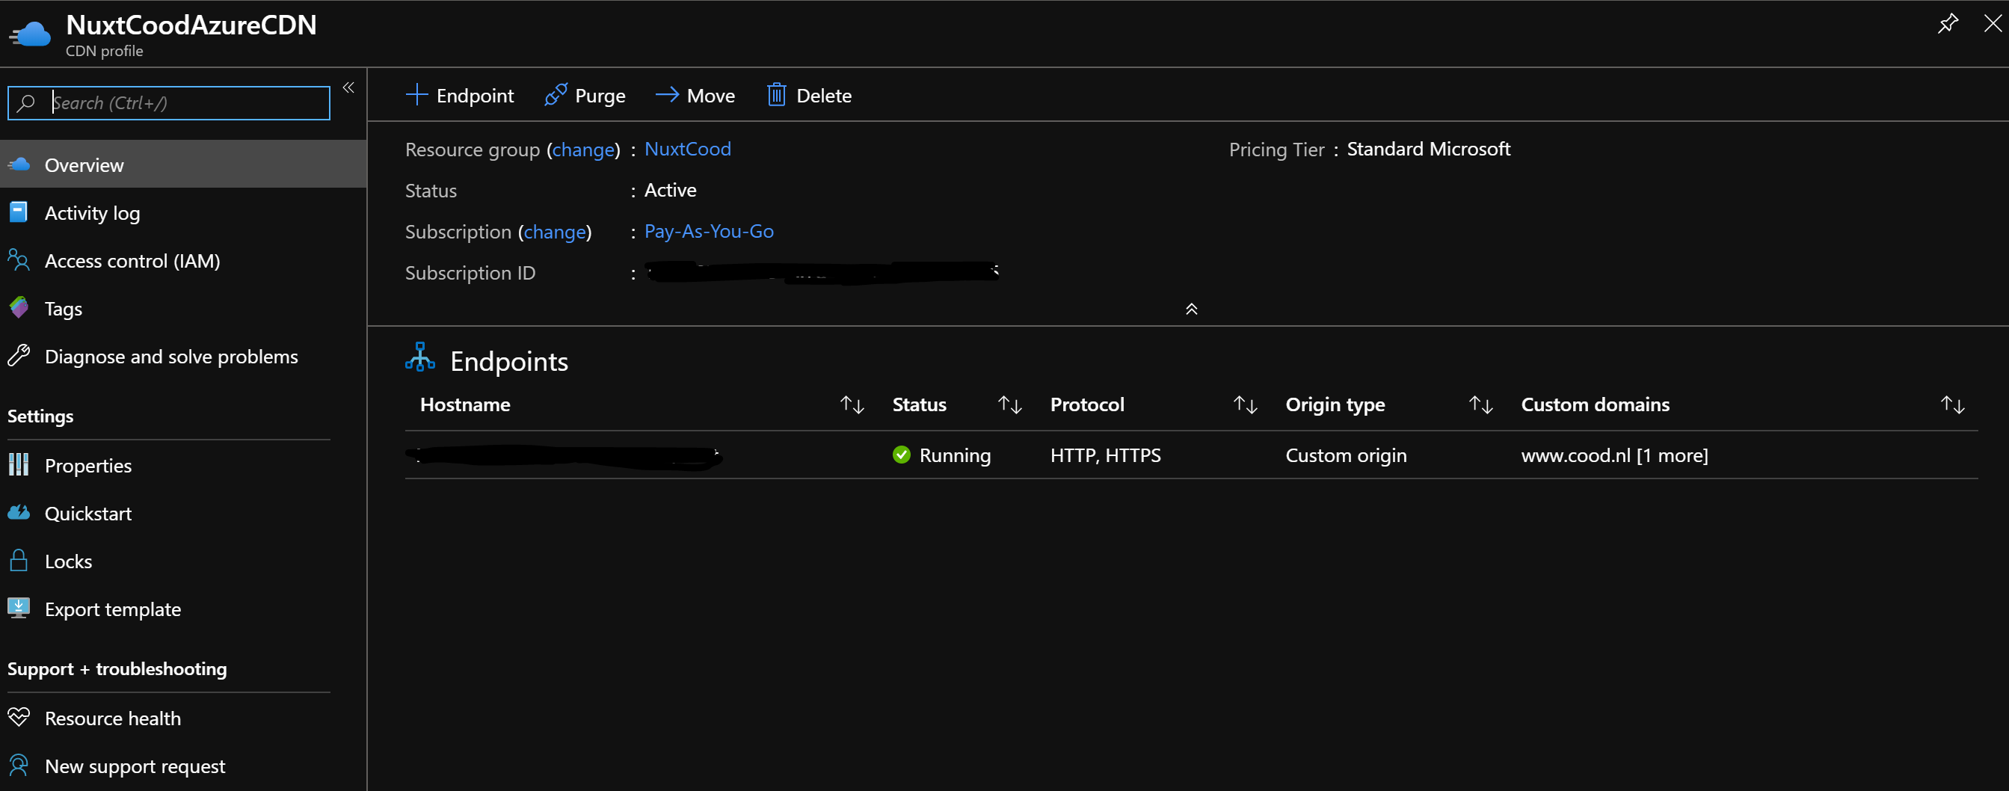
Task: Click the green Running status checkmark
Action: pyautogui.click(x=902, y=455)
